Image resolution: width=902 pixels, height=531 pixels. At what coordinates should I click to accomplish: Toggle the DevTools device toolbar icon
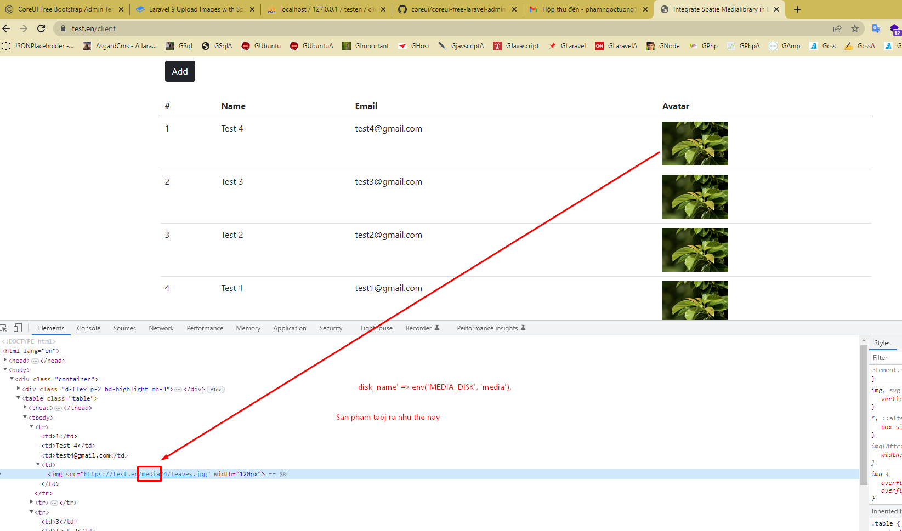(18, 328)
